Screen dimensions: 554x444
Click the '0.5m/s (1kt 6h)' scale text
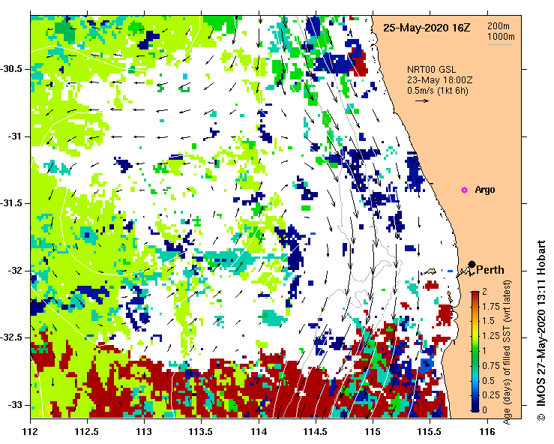coord(438,91)
